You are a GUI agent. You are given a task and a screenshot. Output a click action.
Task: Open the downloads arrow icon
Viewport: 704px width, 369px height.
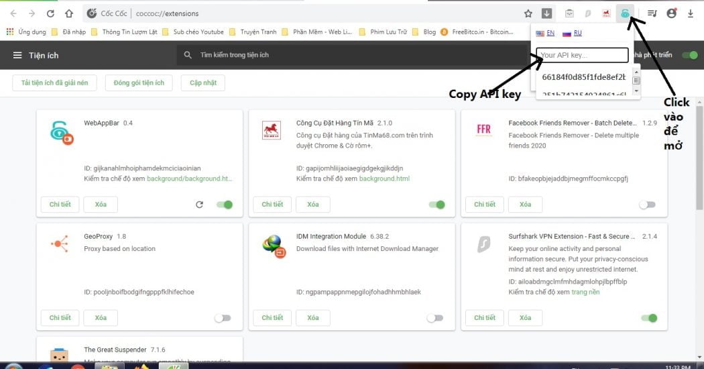tap(691, 13)
